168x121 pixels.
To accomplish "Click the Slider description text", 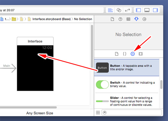I will (x=131, y=101).
